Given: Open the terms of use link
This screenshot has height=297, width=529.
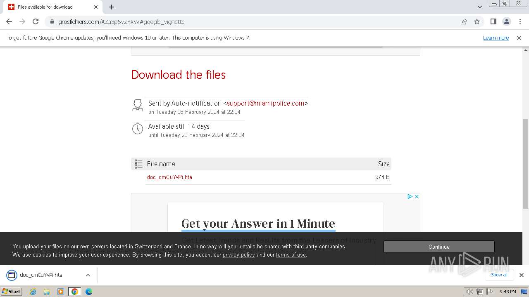Looking at the screenshot, I should point(291,255).
